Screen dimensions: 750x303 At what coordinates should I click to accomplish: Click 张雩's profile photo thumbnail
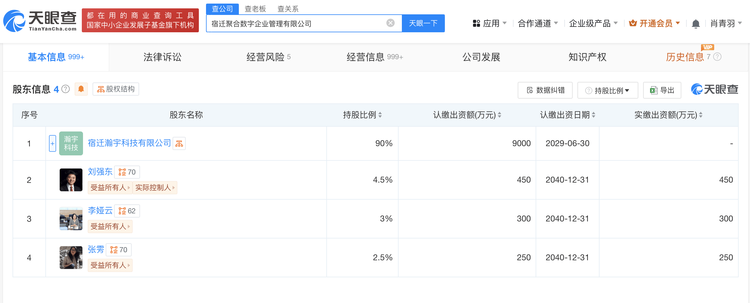coord(71,258)
